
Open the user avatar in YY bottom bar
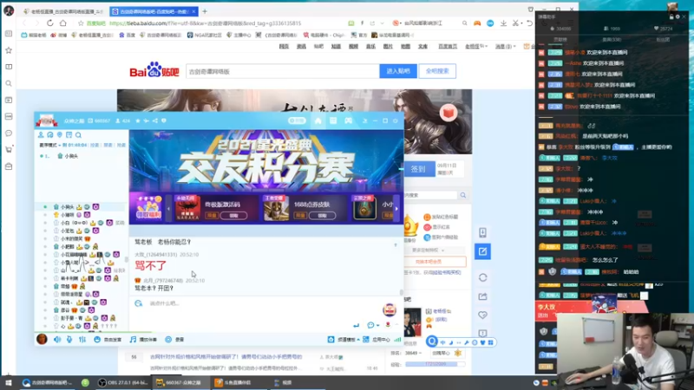coord(42,340)
